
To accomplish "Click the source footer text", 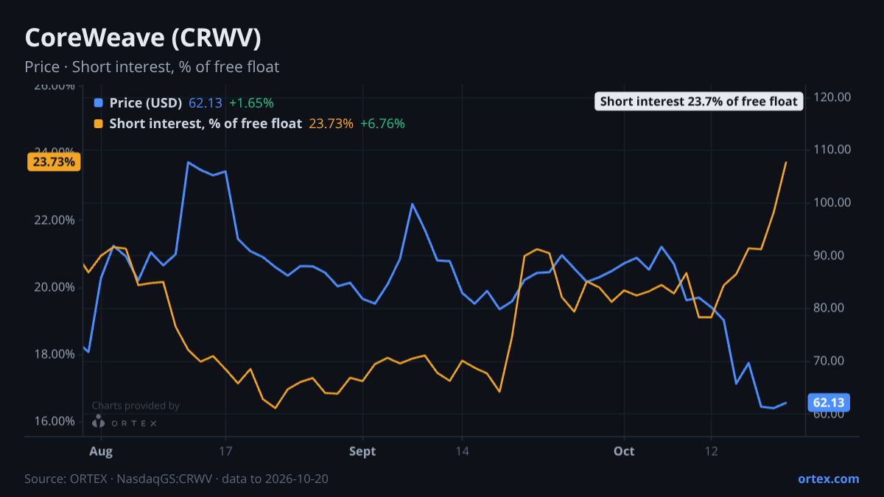I will (x=177, y=479).
